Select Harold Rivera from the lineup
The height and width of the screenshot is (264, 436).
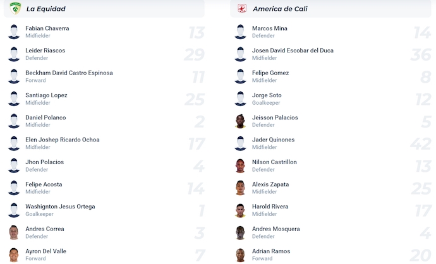[270, 207]
